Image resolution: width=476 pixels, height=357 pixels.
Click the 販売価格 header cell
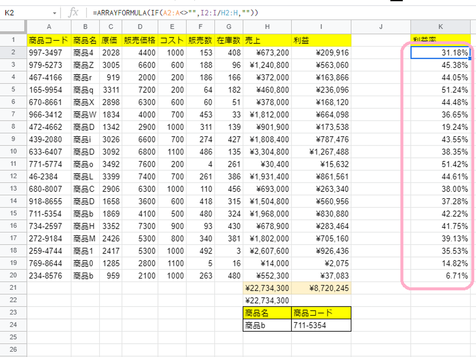coord(140,40)
